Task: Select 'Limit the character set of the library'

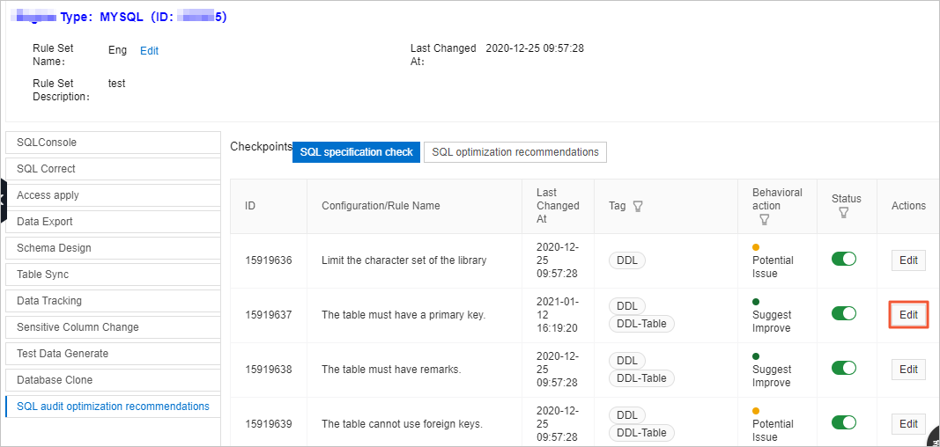Action: [x=404, y=260]
